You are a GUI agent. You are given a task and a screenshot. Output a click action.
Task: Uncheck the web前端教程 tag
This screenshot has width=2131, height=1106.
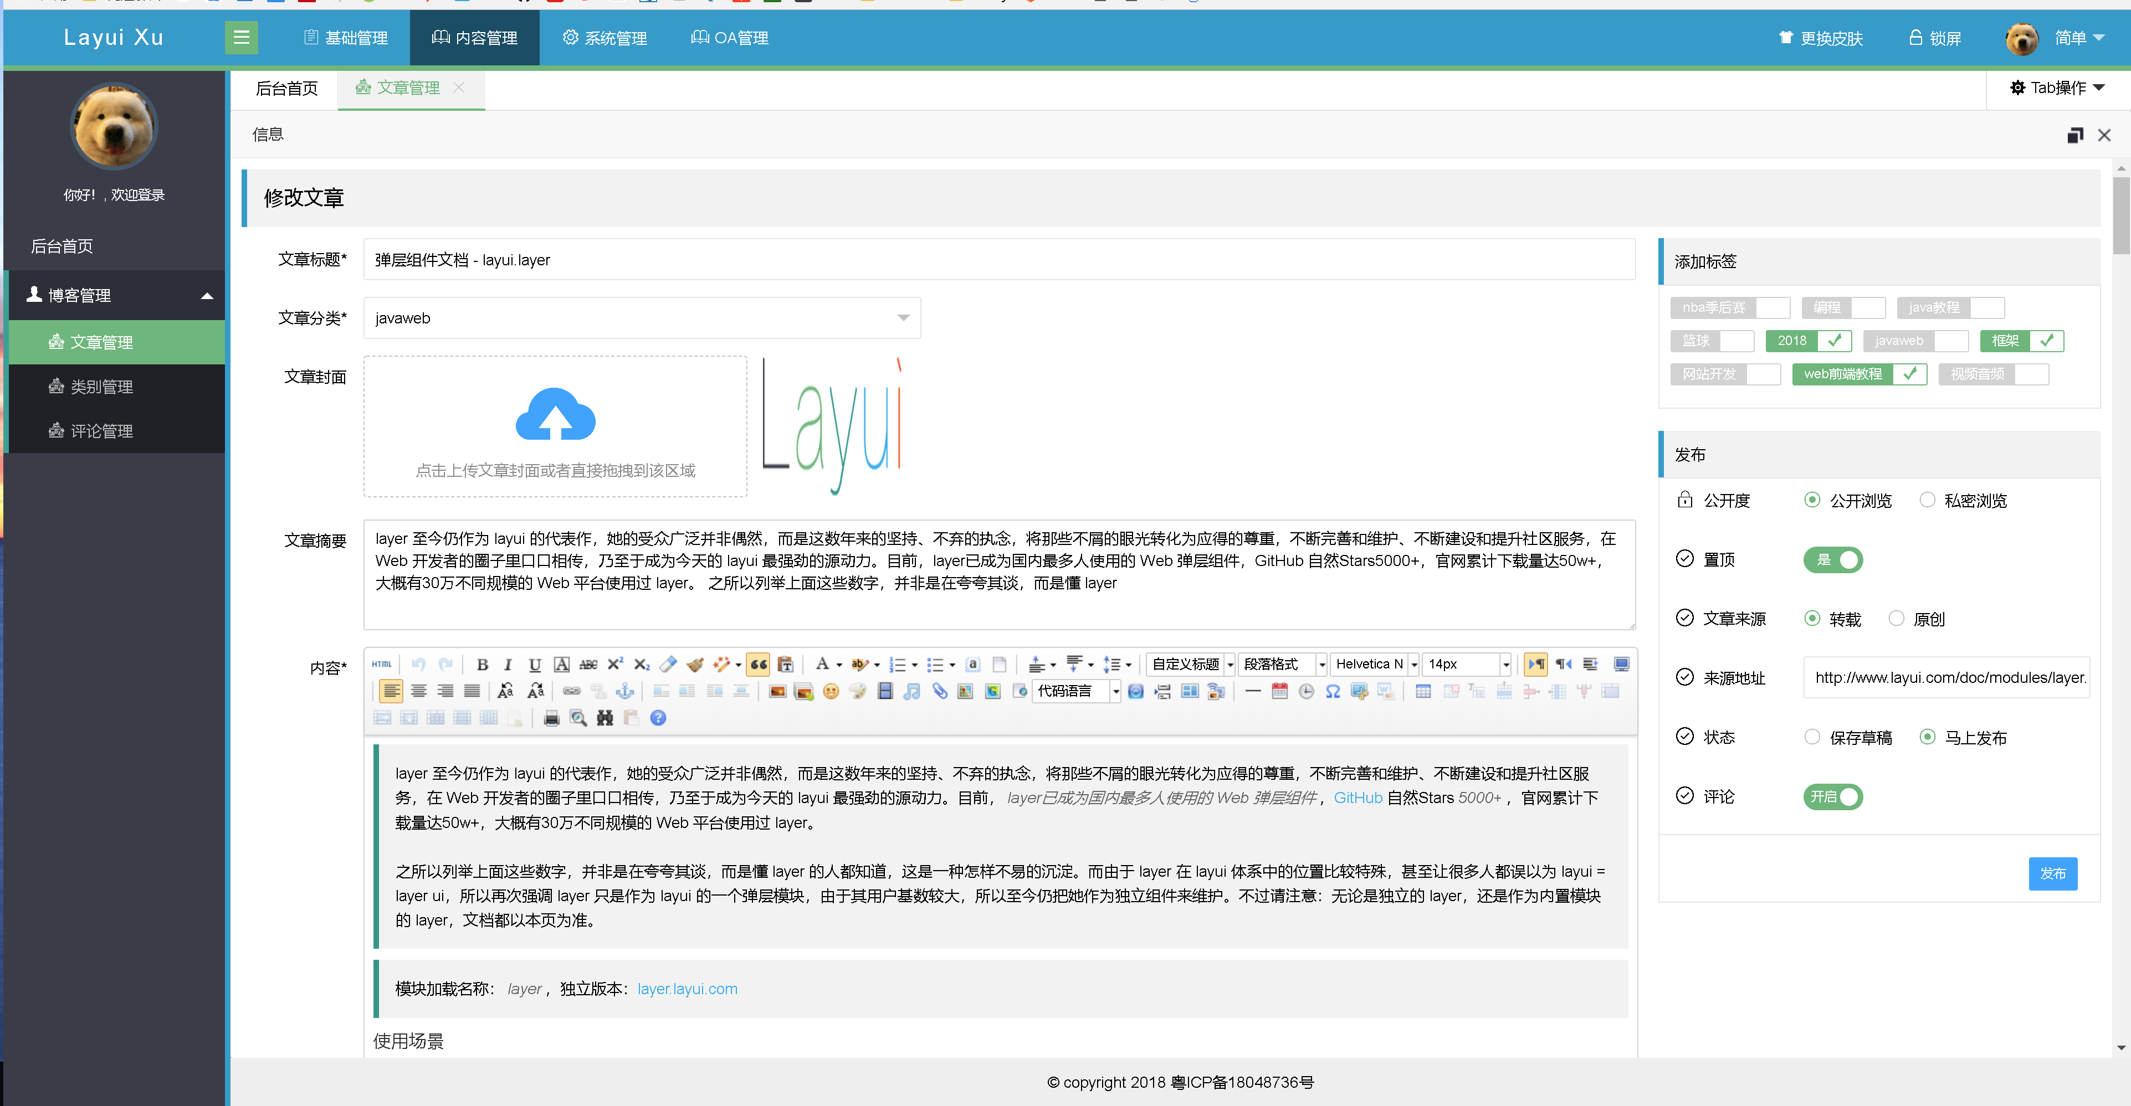pyautogui.click(x=1859, y=374)
